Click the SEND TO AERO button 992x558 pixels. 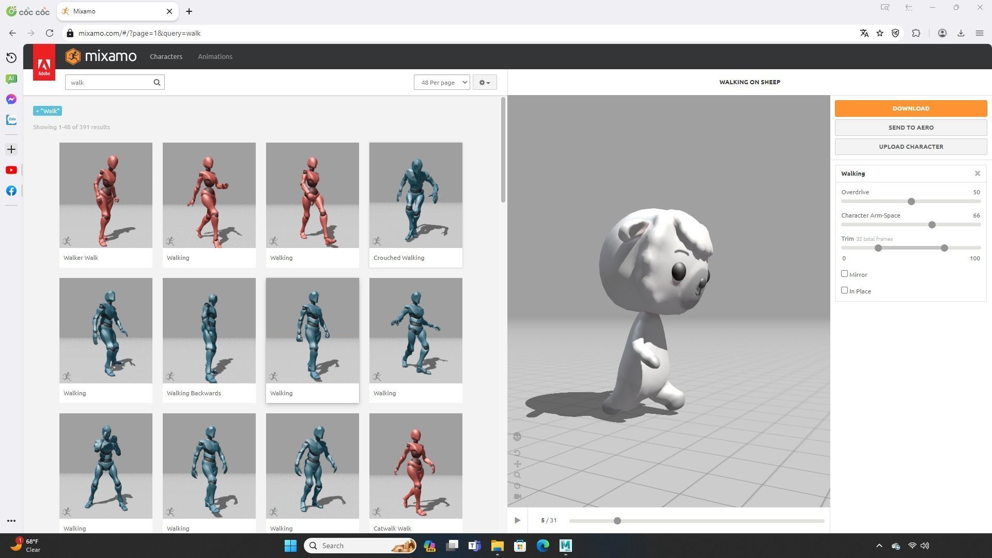tap(911, 128)
